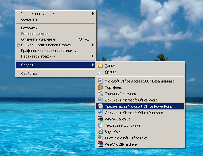Image resolution: width=203 pixels, height=156 pixels.
Task: Create new Портфель
Action: click(140, 87)
